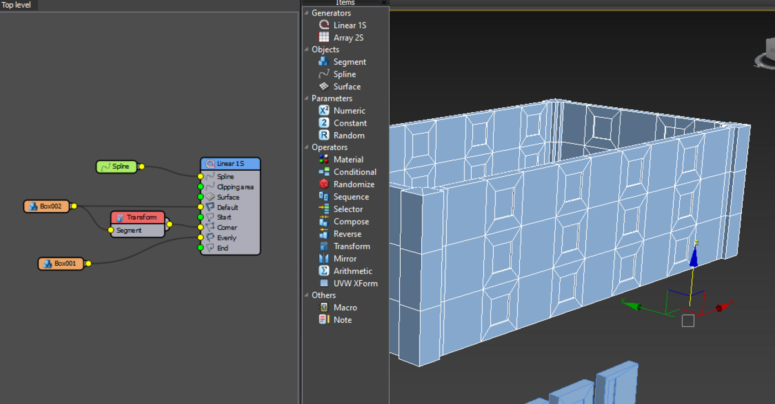
Task: Choose the Material operator icon
Action: click(324, 159)
